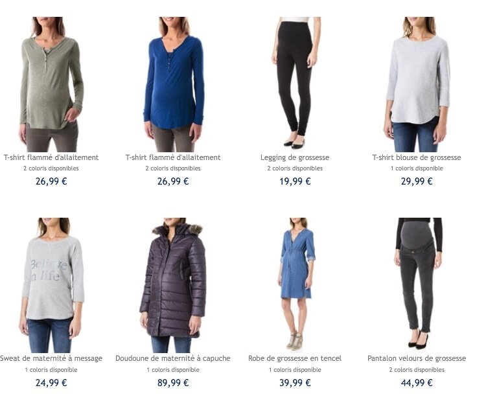Screen dimensions: 486x414
Task: Open the grey T-shirt blouse de grossesse photo
Action: tap(417, 84)
